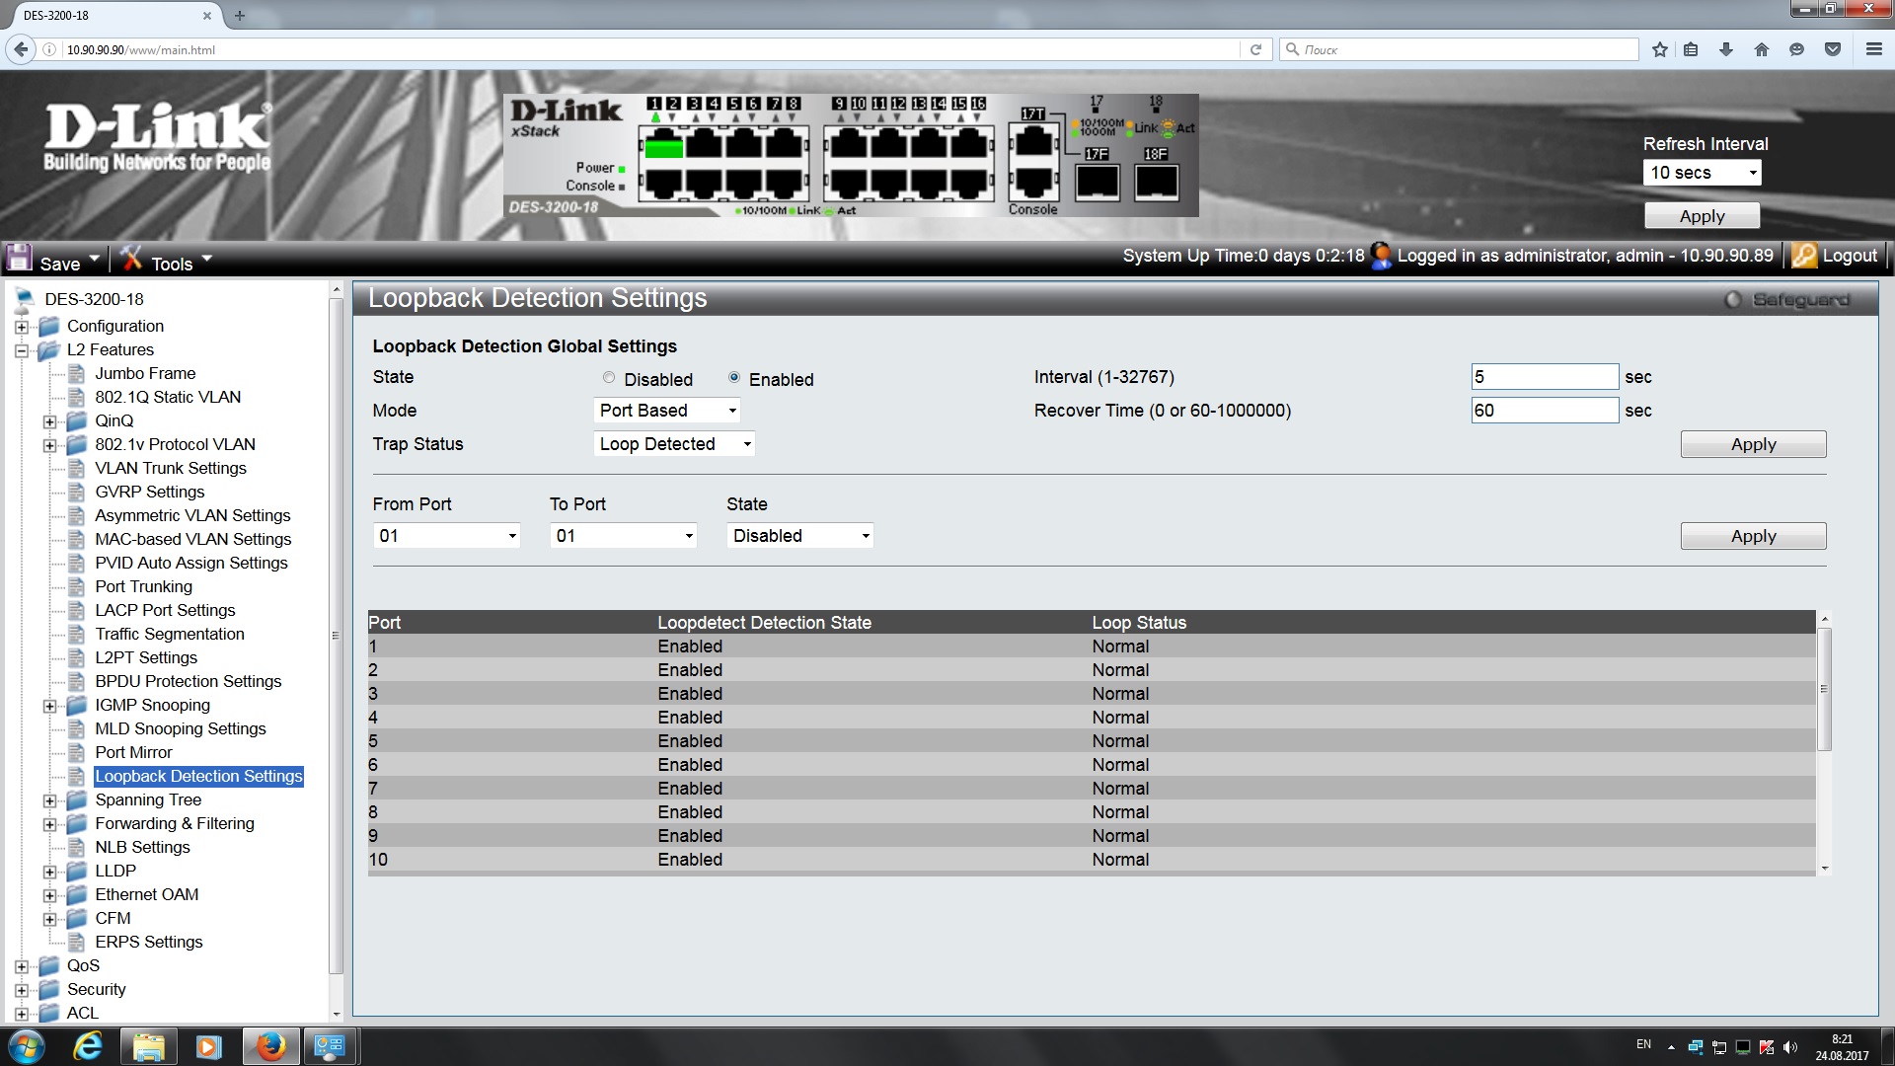
Task: Click the page reload icon in address bar
Action: click(x=1255, y=49)
